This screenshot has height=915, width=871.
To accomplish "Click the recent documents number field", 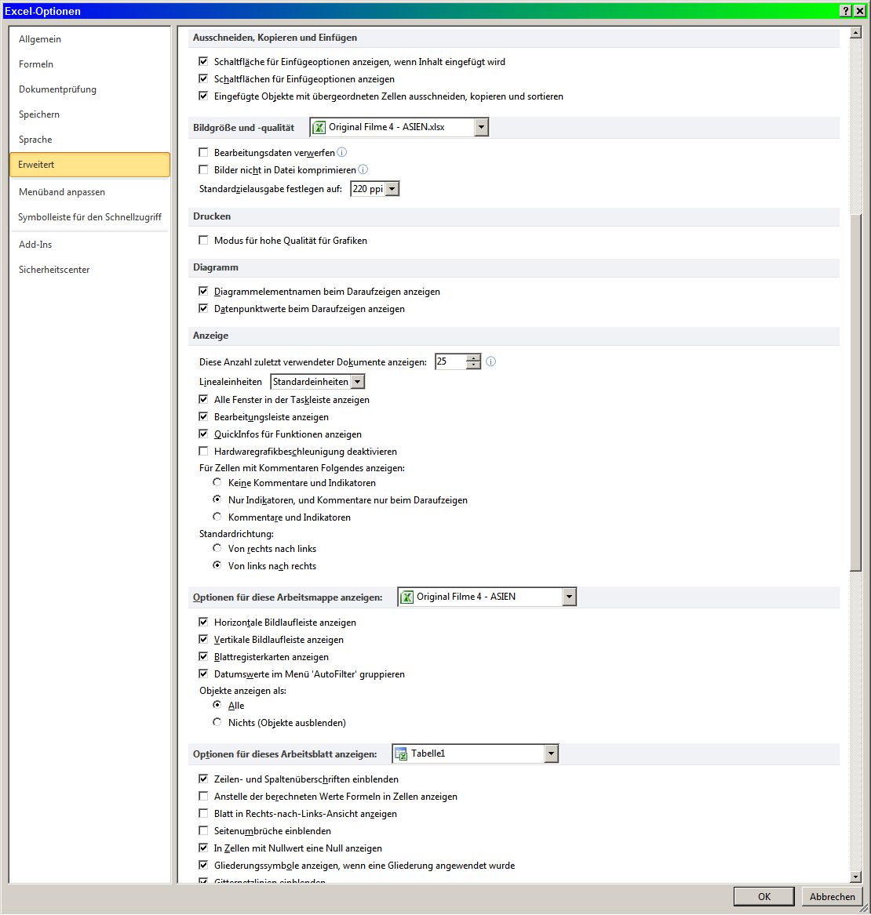I will coord(450,361).
